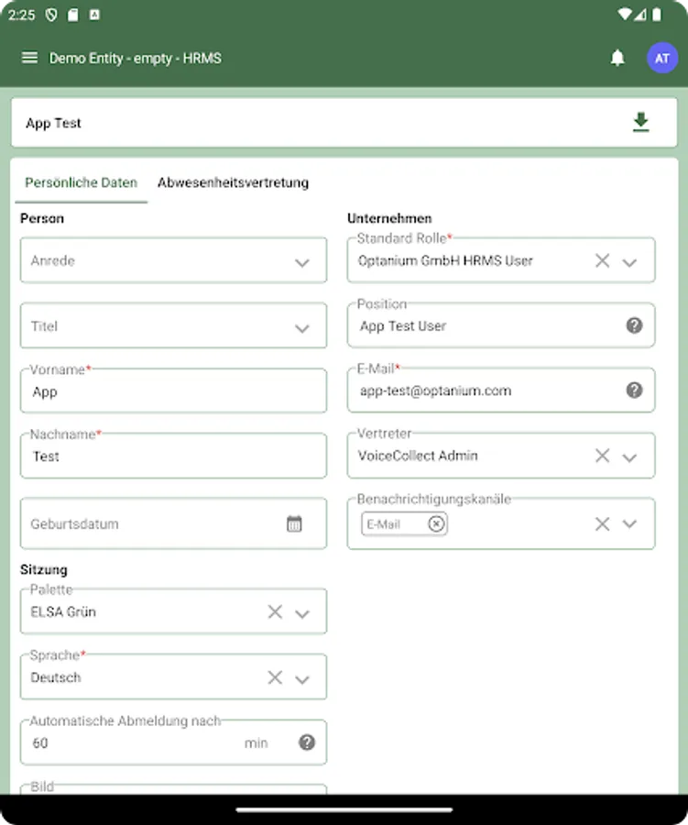Open the calendar picker for Geburtsdatum

coord(293,523)
